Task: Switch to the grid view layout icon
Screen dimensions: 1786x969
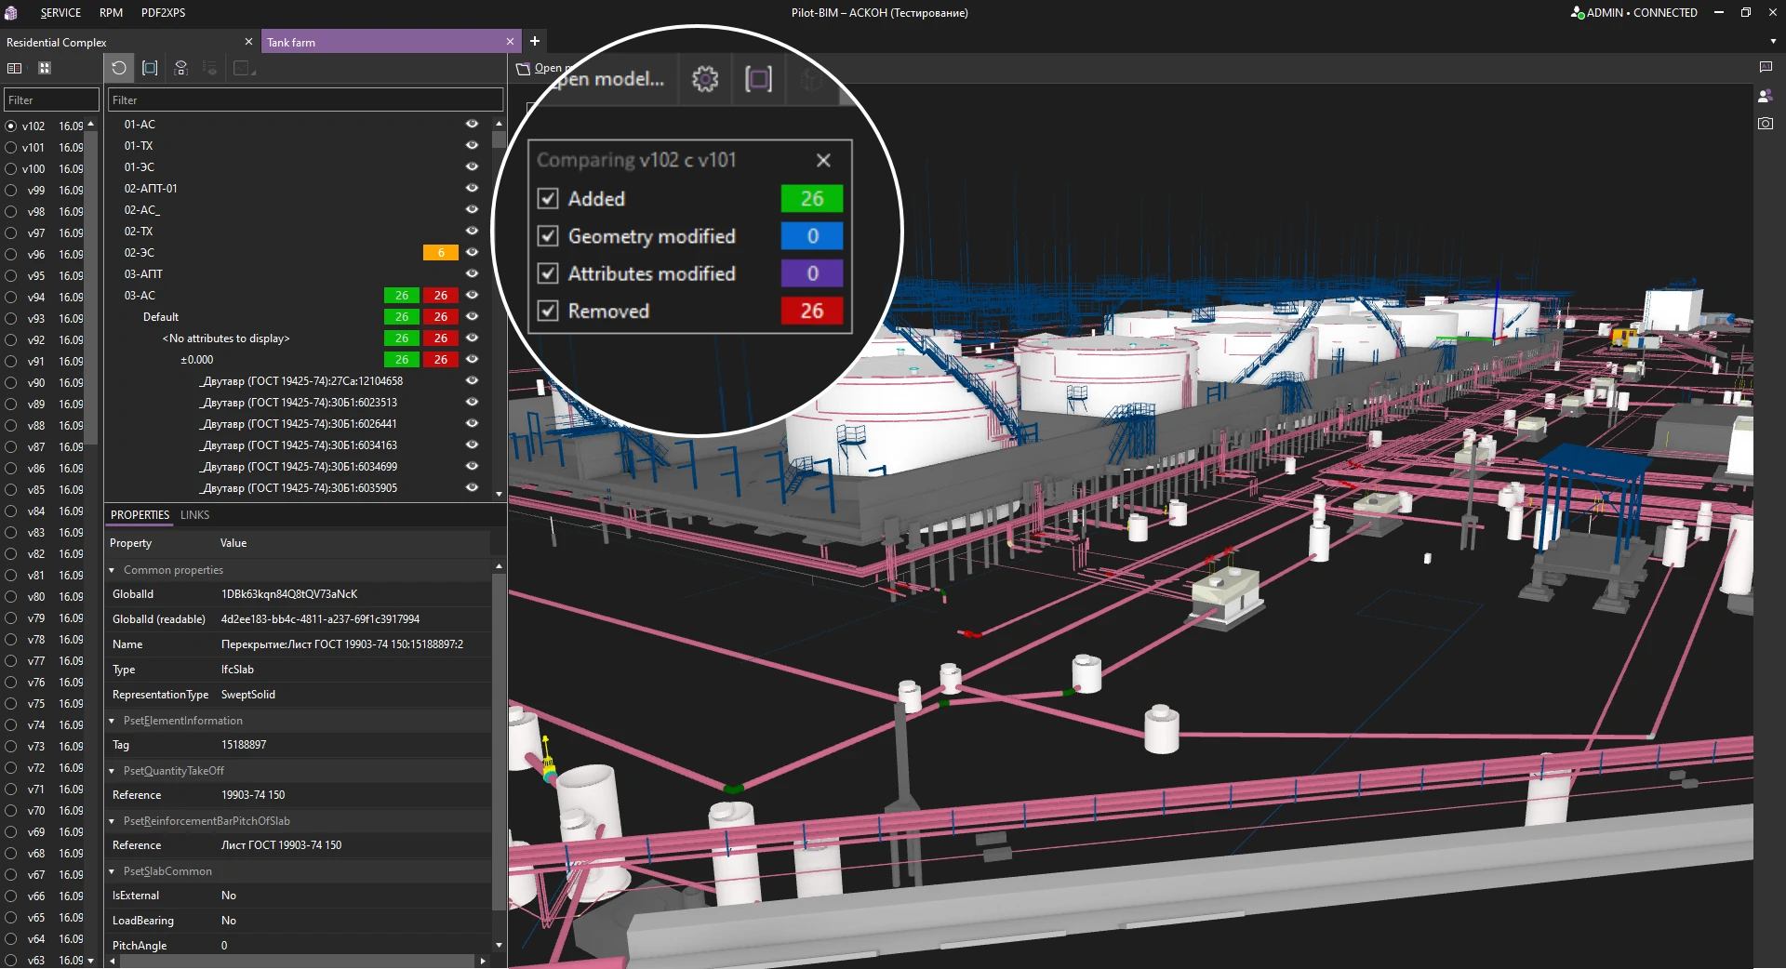Action: pyautogui.click(x=45, y=68)
